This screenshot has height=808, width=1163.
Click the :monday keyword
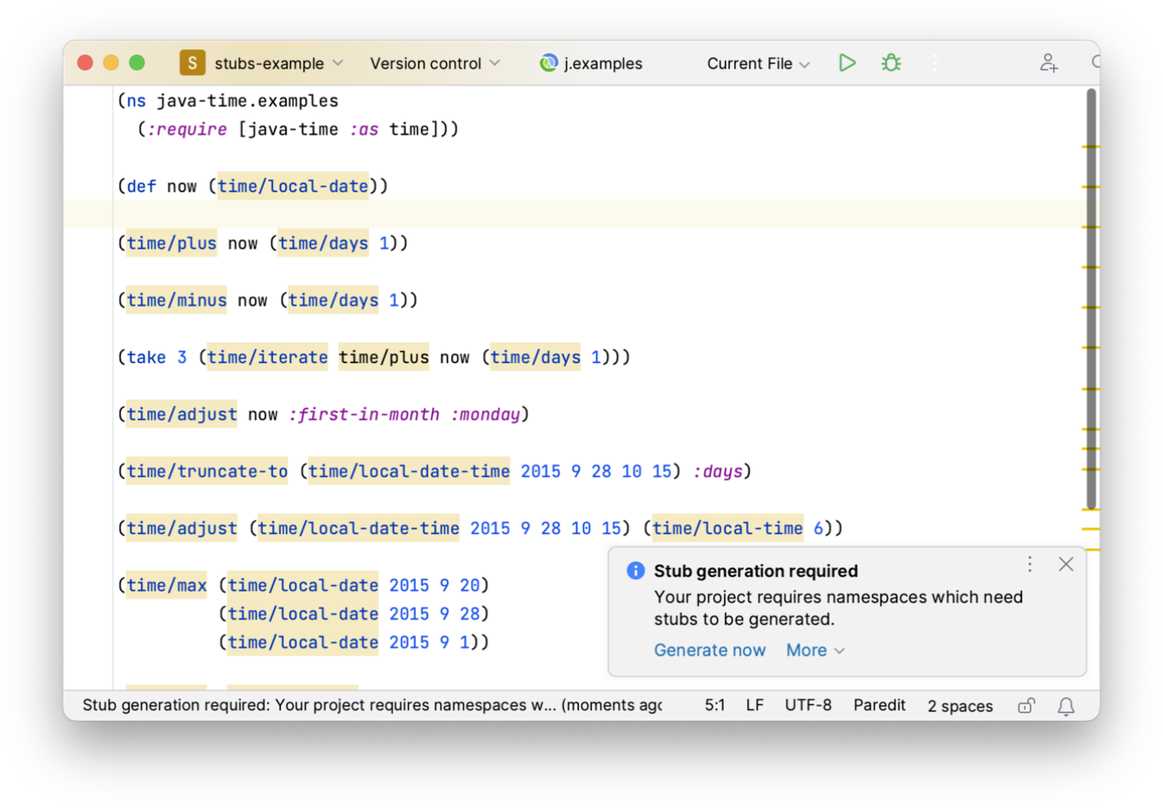tap(485, 414)
